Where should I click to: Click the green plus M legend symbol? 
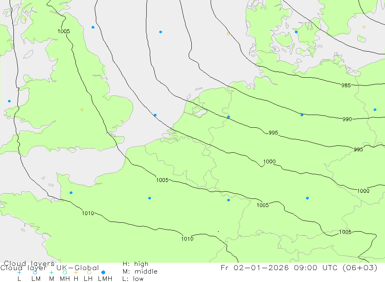[x=51, y=272]
